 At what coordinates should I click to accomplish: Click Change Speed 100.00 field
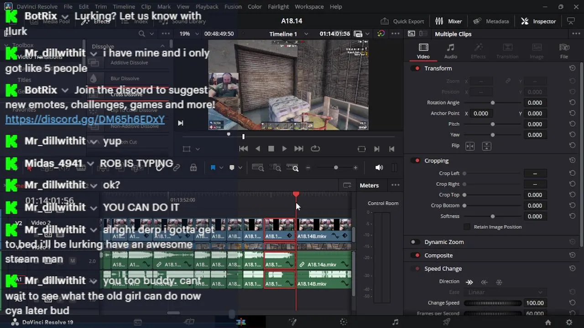pyautogui.click(x=535, y=303)
